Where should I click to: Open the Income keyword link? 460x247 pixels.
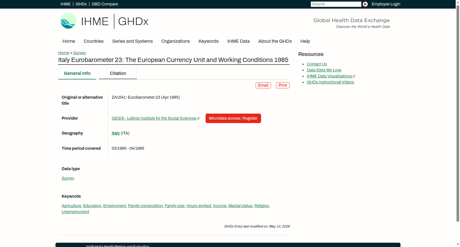coord(220,206)
